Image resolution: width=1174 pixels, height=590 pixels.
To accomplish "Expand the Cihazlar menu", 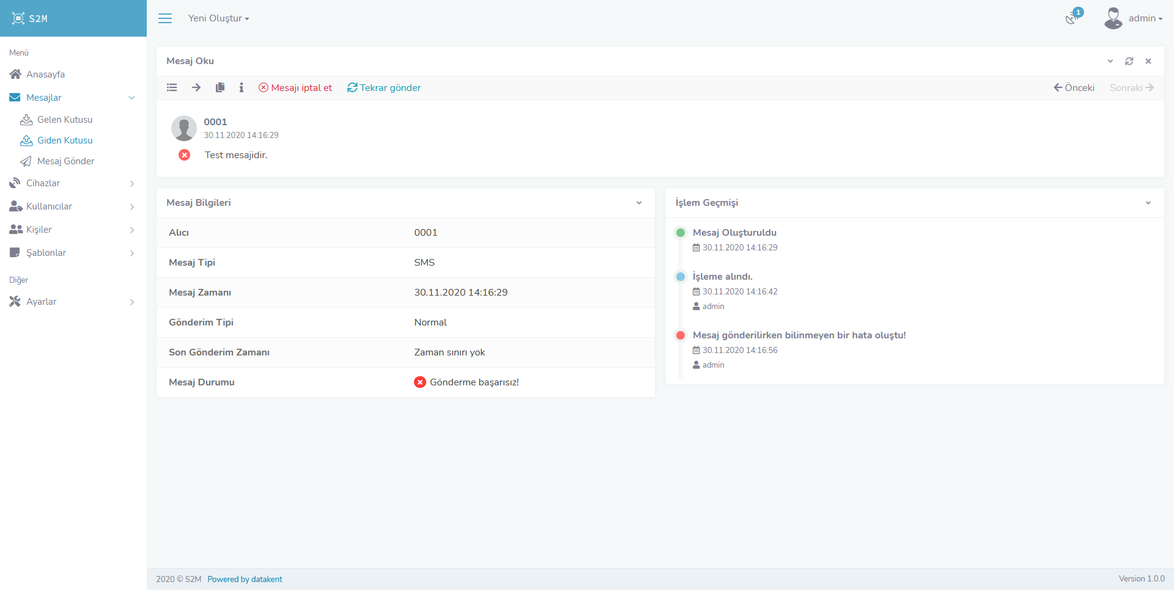I will pos(43,183).
